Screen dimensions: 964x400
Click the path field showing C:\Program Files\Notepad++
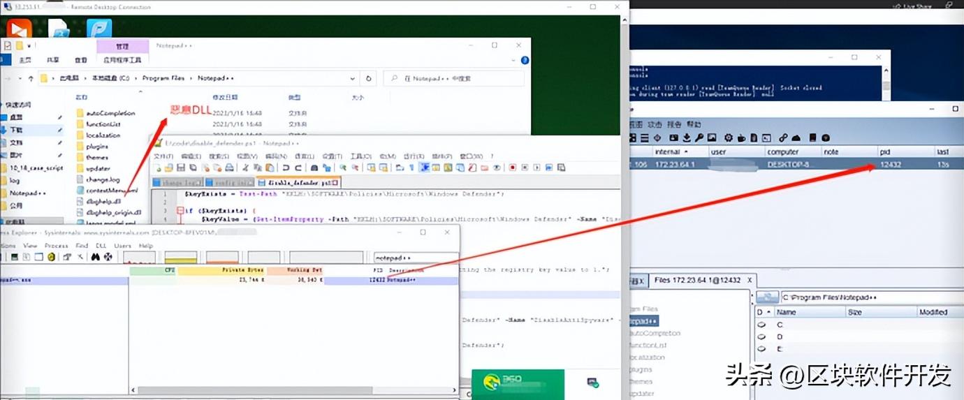(872, 297)
